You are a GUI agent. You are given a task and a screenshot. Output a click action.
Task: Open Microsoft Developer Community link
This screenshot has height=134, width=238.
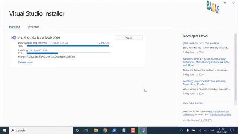(x=206, y=113)
